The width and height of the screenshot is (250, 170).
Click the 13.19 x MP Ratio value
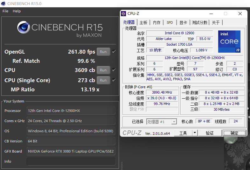(x=90, y=89)
